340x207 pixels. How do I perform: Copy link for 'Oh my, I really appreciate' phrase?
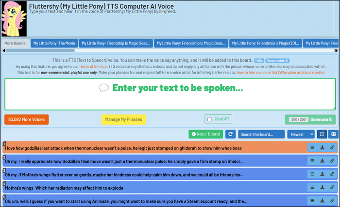click(332, 161)
